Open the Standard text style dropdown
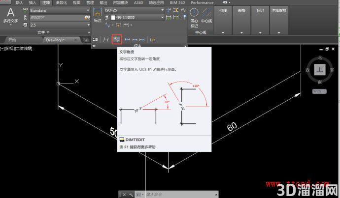Screen dimensions: 340x198 88,10
